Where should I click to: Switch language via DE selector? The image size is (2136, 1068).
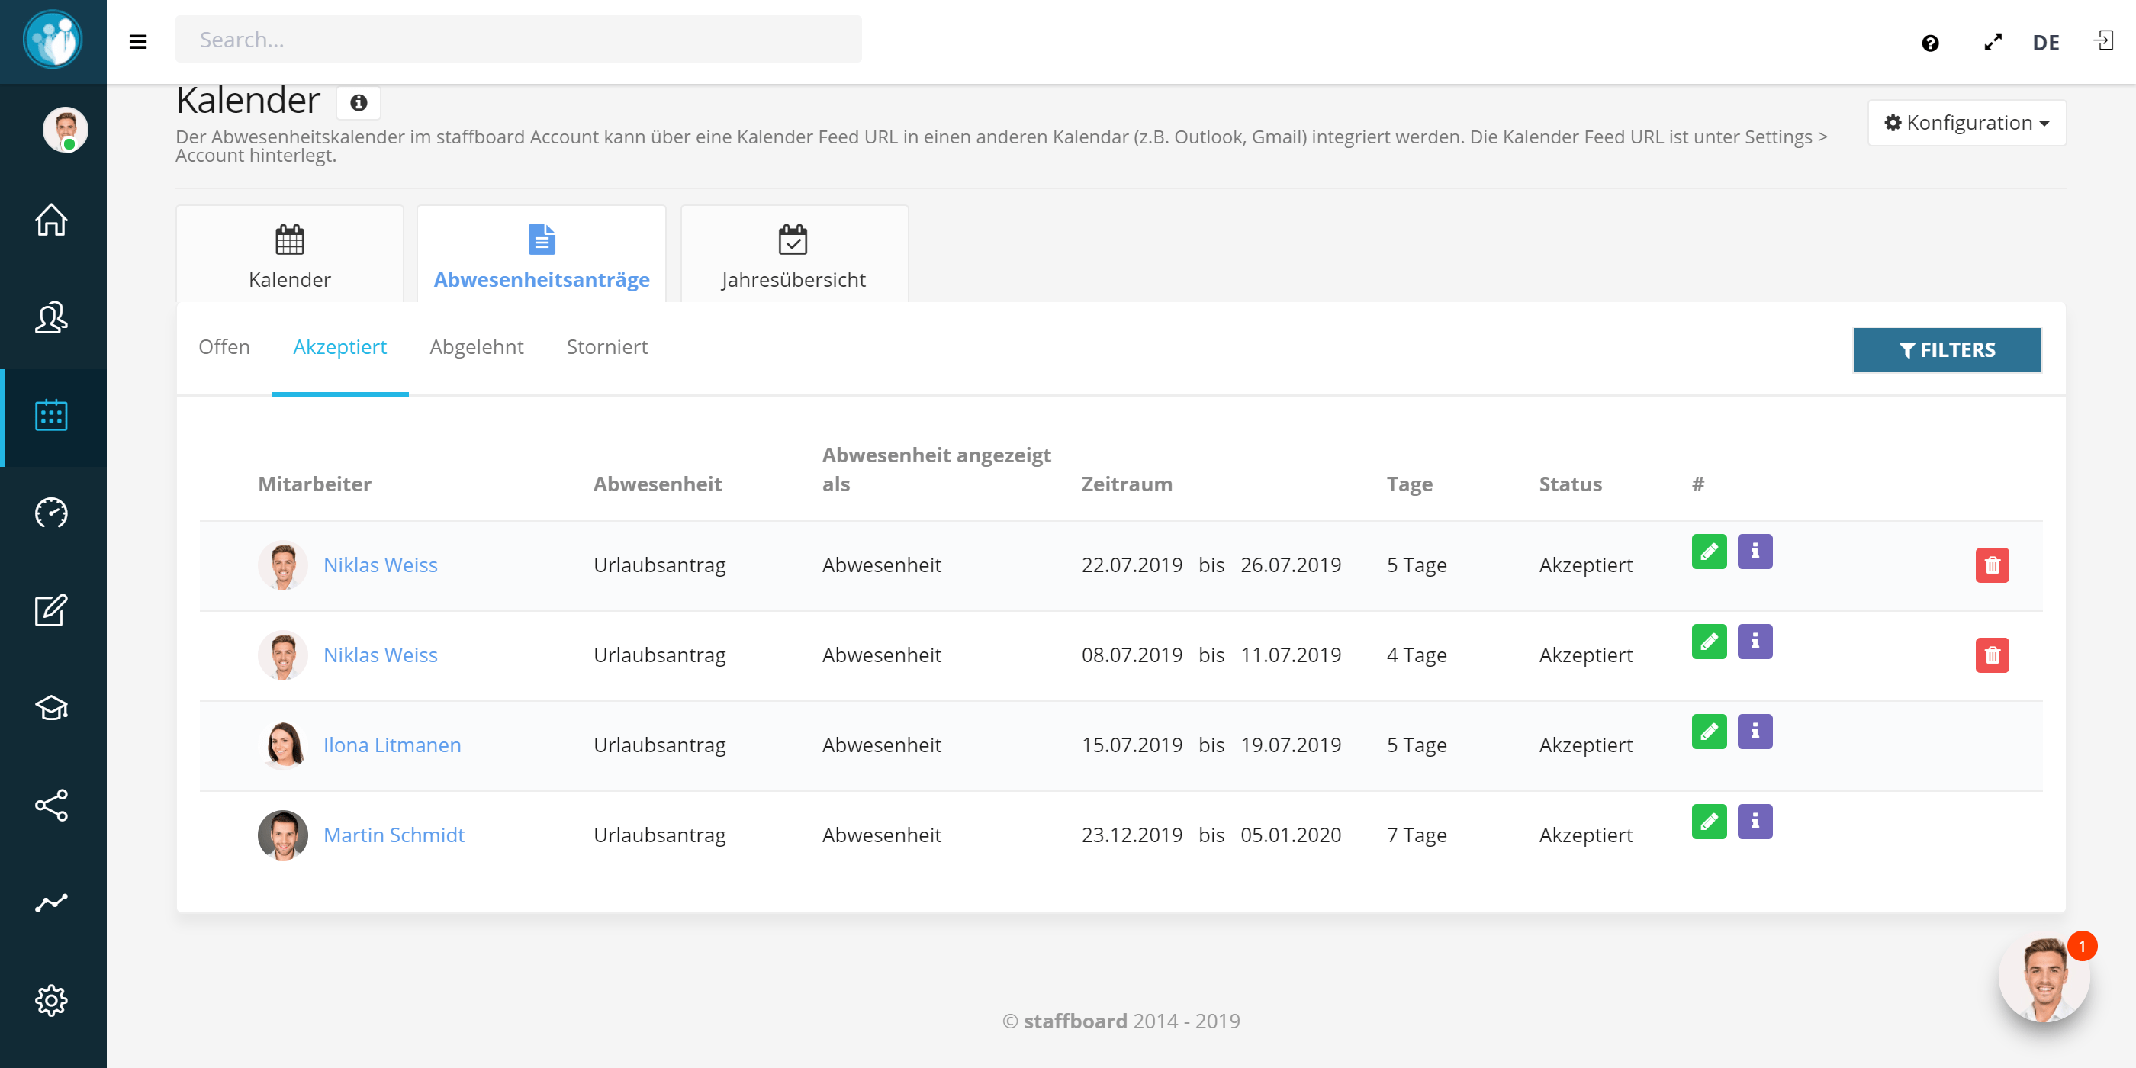click(2046, 42)
